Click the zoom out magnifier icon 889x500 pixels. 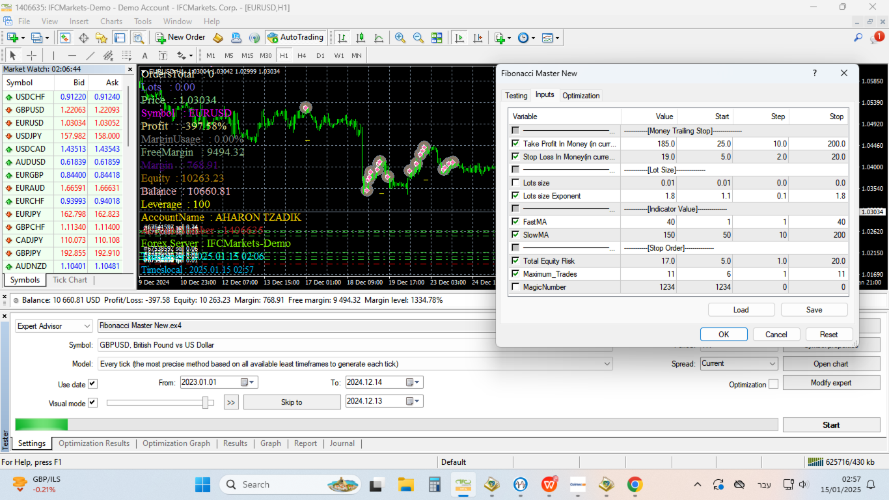click(418, 38)
